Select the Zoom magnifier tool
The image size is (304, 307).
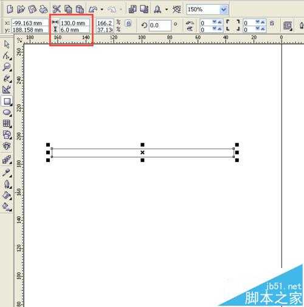coord(7,66)
